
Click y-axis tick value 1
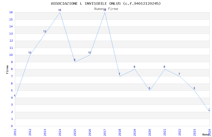pyautogui.click(x=12, y=119)
